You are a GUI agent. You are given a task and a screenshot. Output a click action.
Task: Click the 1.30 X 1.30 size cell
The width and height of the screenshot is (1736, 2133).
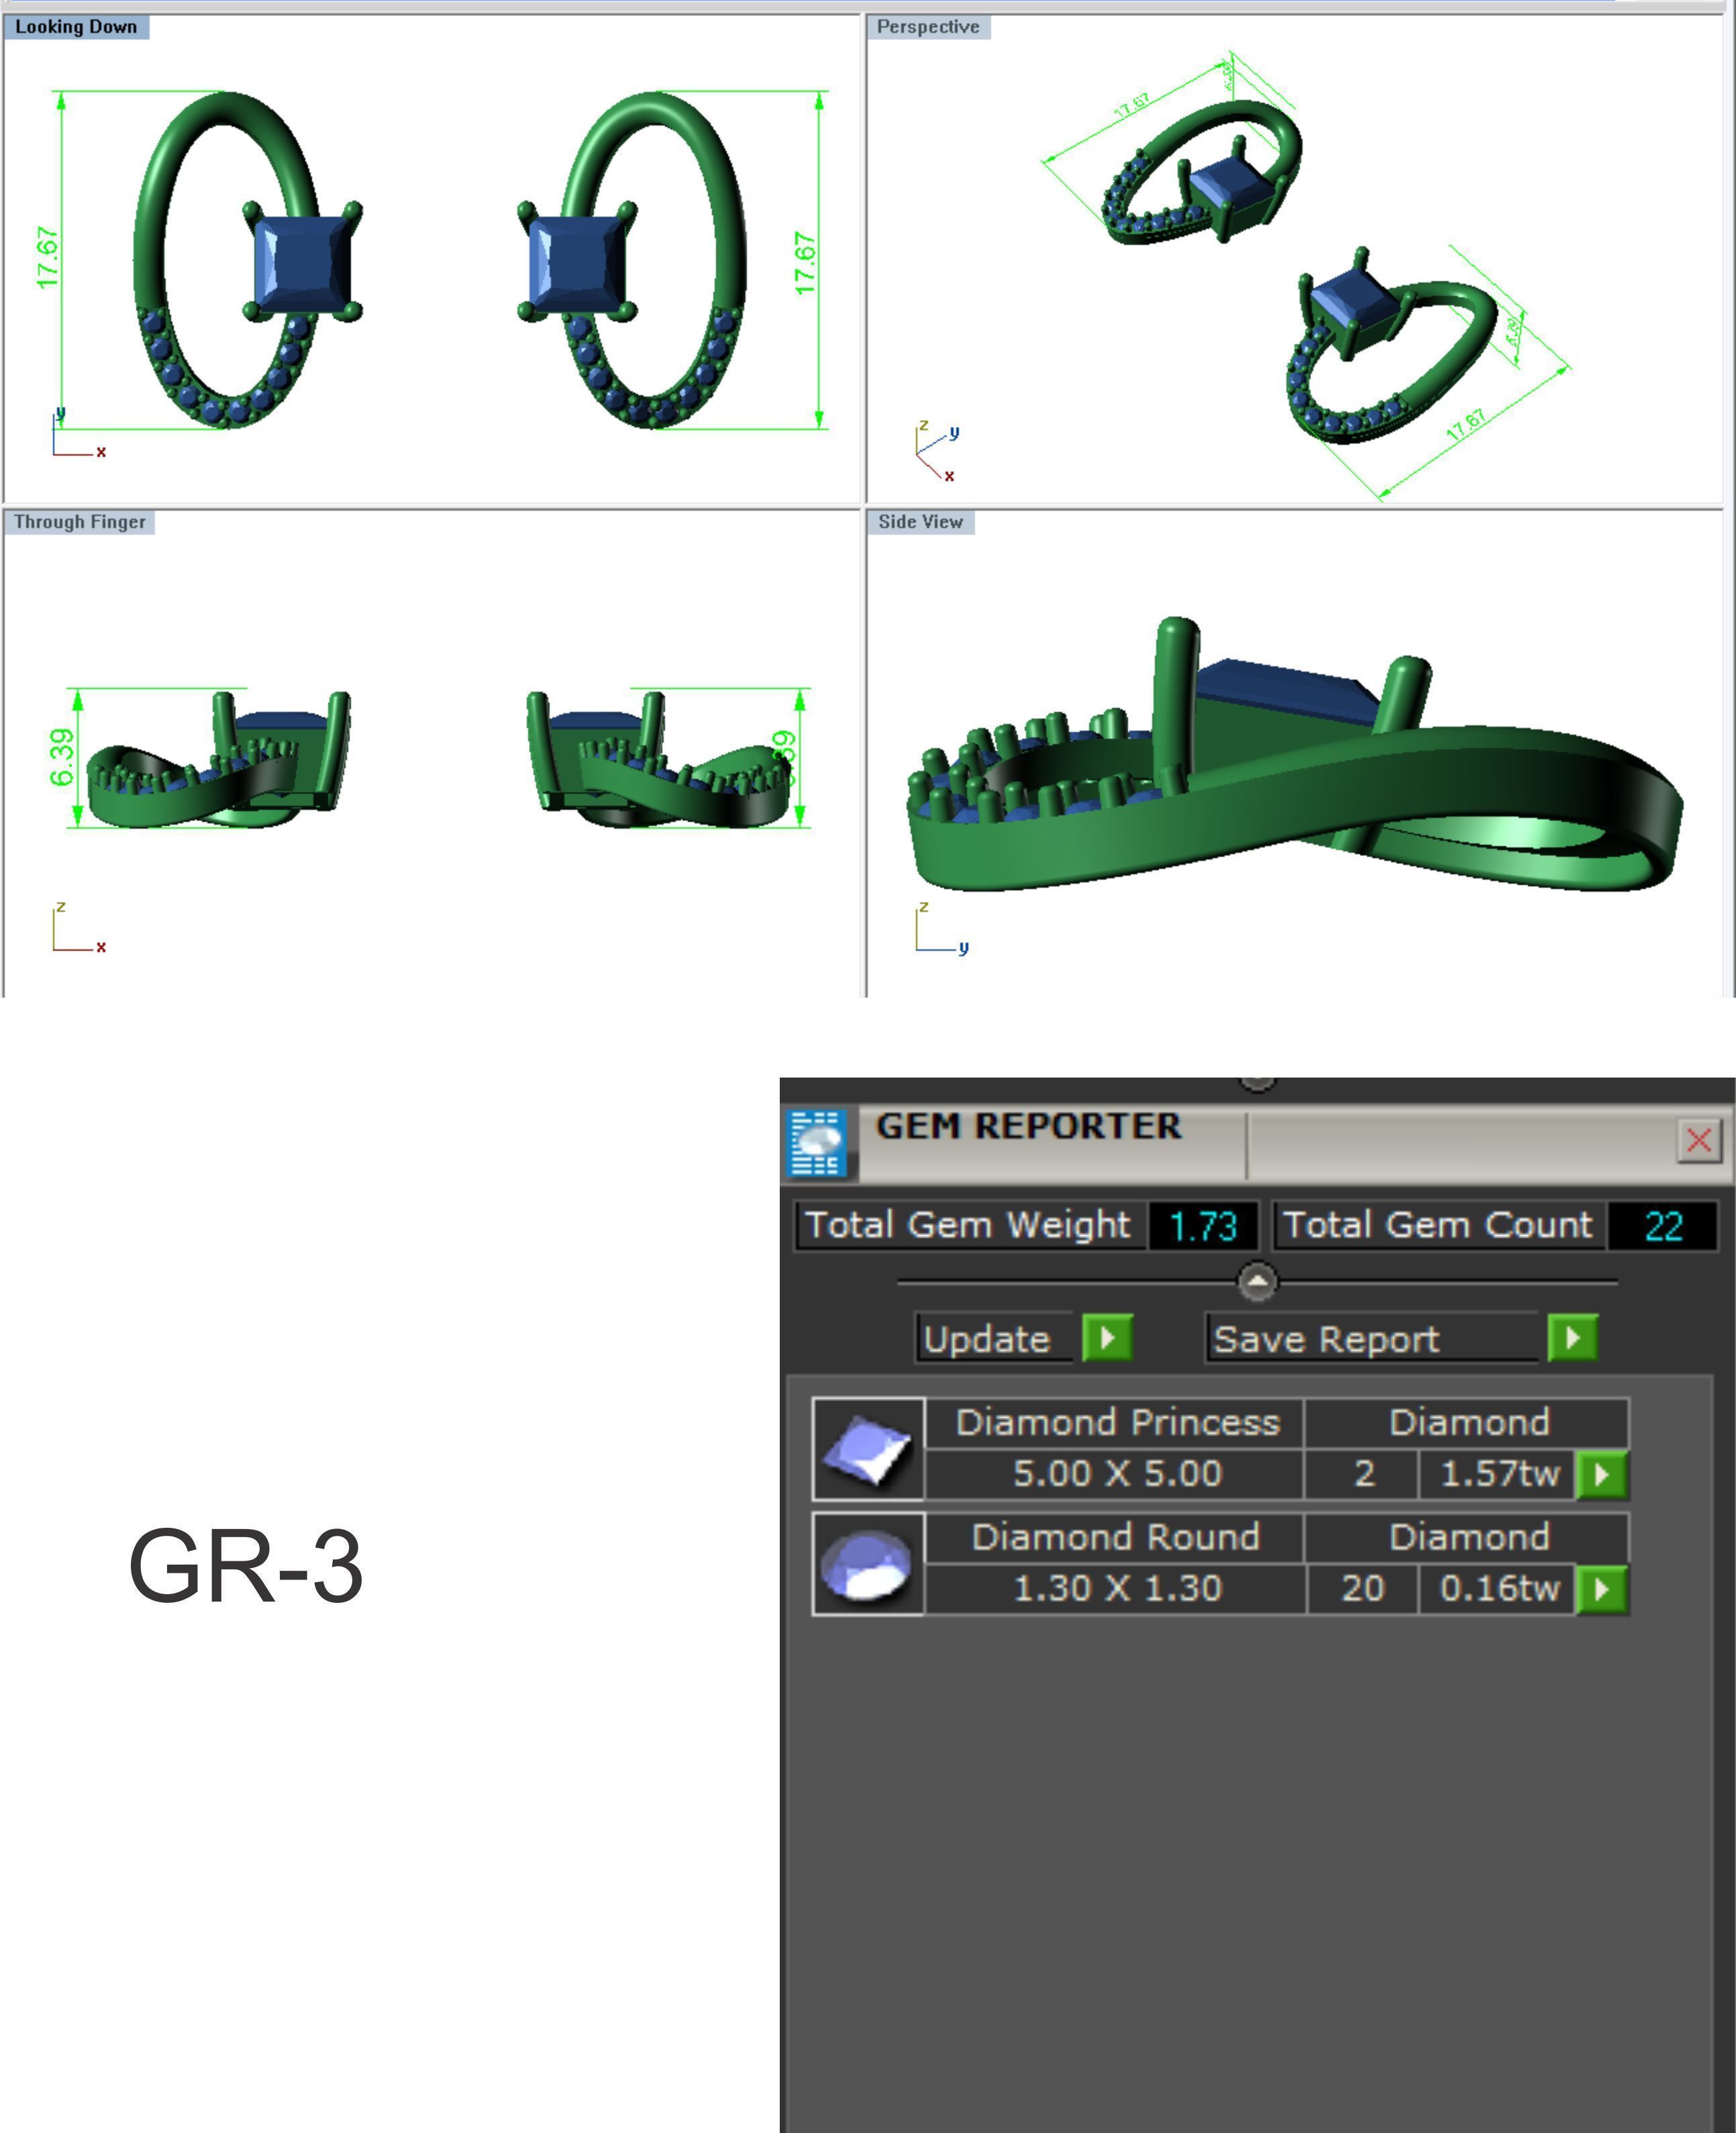pos(1116,1589)
